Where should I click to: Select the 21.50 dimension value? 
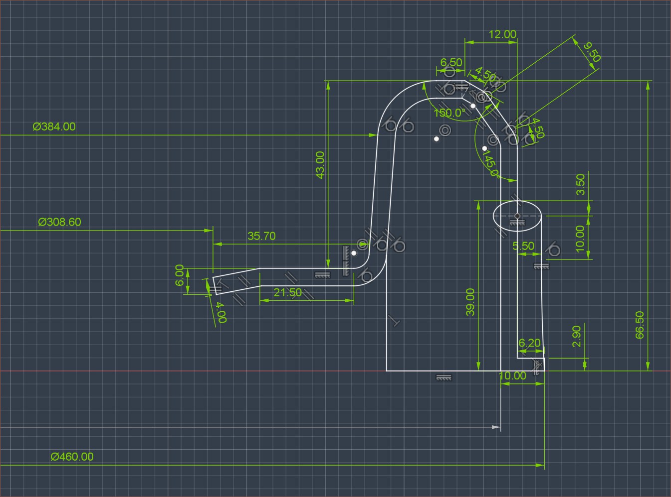tap(288, 293)
